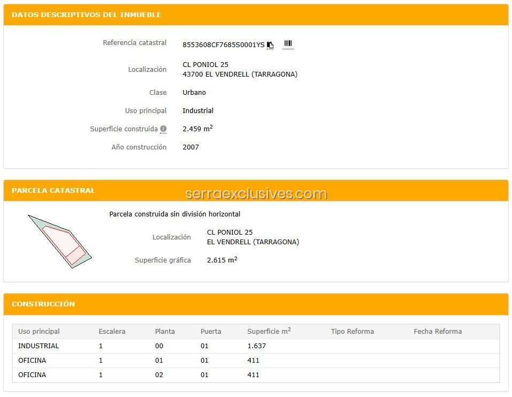
Task: Click the PARCELA CATASTRAL header title
Action: [53, 190]
